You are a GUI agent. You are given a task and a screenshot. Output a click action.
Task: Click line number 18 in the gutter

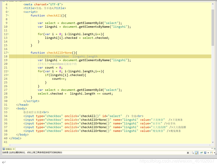tap(6, 56)
